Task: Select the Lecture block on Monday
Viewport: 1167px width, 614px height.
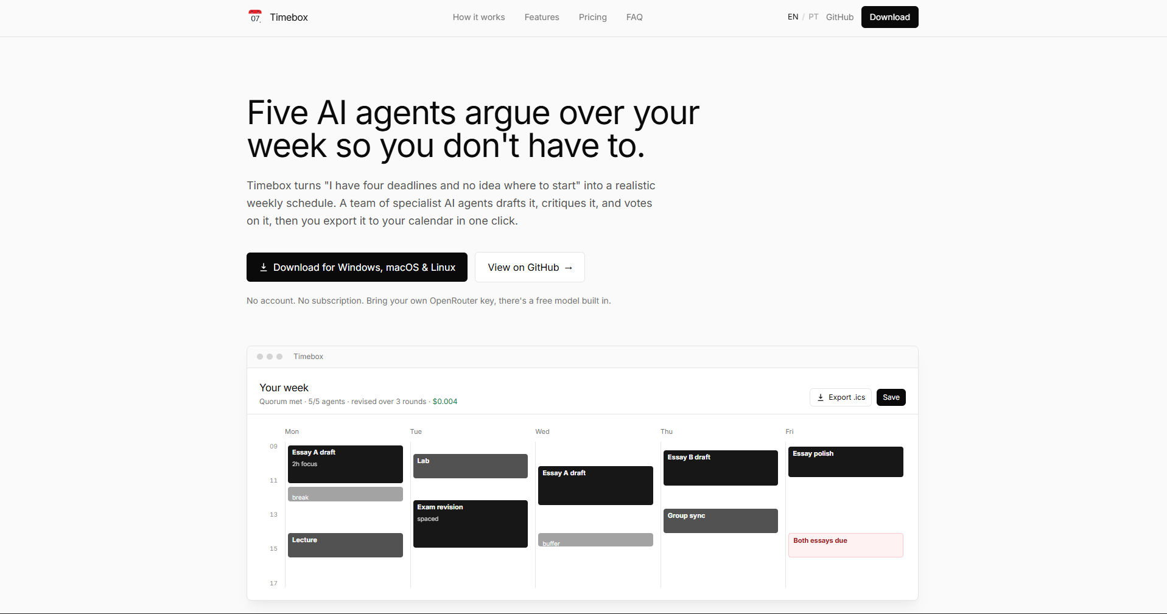Action: click(x=345, y=545)
